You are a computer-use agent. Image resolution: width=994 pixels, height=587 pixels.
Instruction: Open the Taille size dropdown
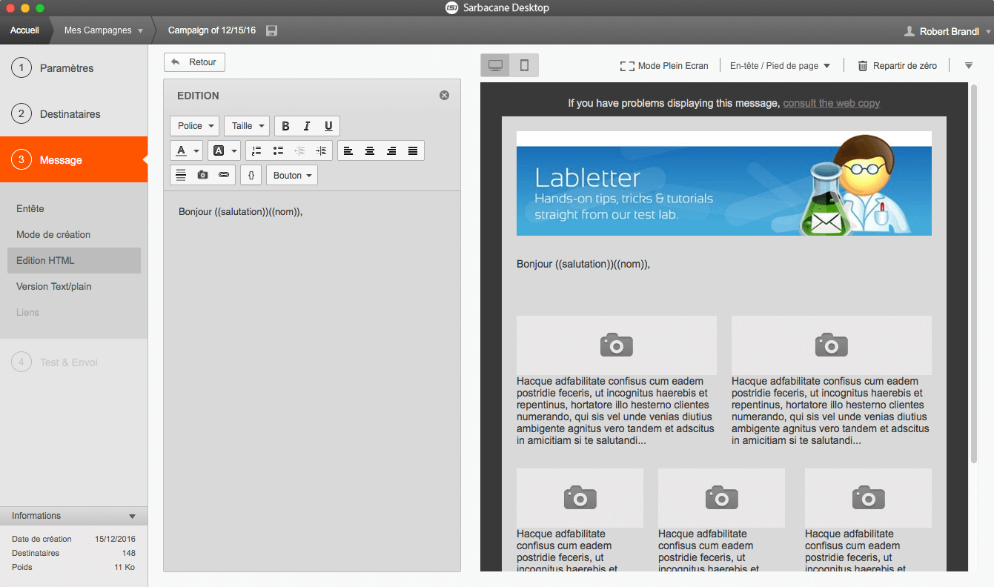click(247, 126)
